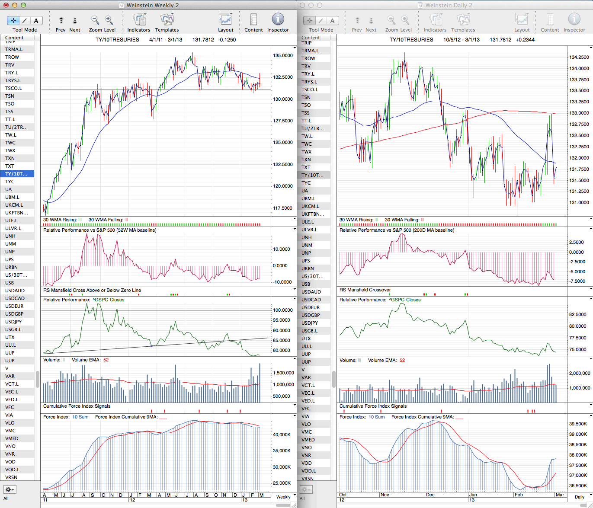
Task: Open the Weekly timeframe dropdown
Action: click(x=284, y=497)
